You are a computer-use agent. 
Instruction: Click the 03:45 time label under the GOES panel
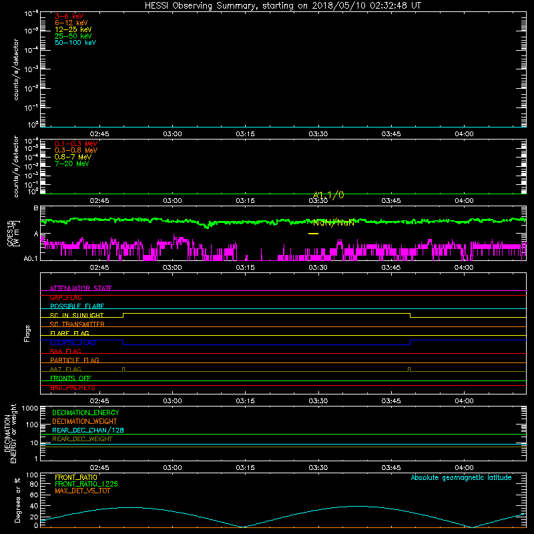[391, 268]
